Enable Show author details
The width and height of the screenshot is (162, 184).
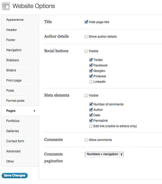[x=86, y=37]
